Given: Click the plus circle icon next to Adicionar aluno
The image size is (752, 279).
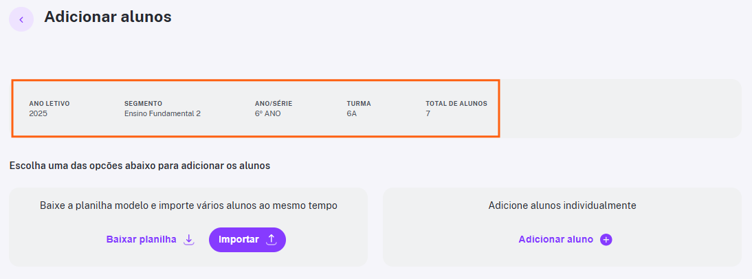Looking at the screenshot, I should pos(606,240).
